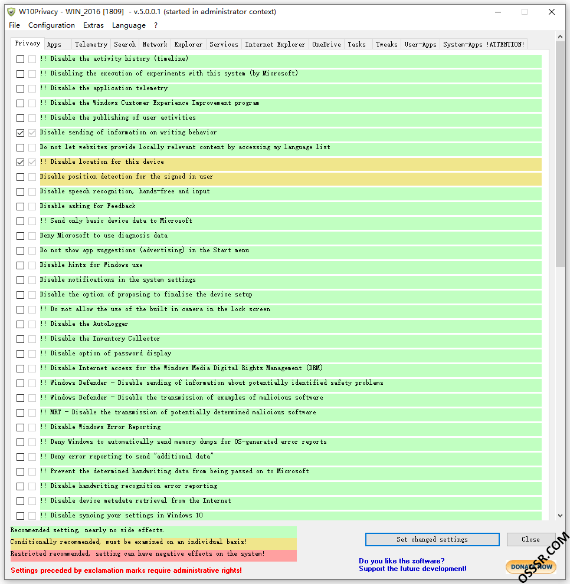Select 'Deny error reporting to send additional data' text
The height and width of the screenshot is (584, 570).
click(x=127, y=457)
